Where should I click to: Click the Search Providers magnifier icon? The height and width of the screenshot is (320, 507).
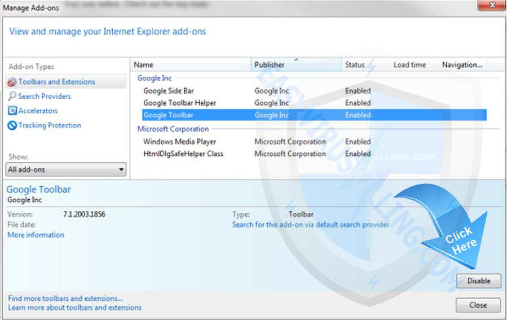point(12,97)
